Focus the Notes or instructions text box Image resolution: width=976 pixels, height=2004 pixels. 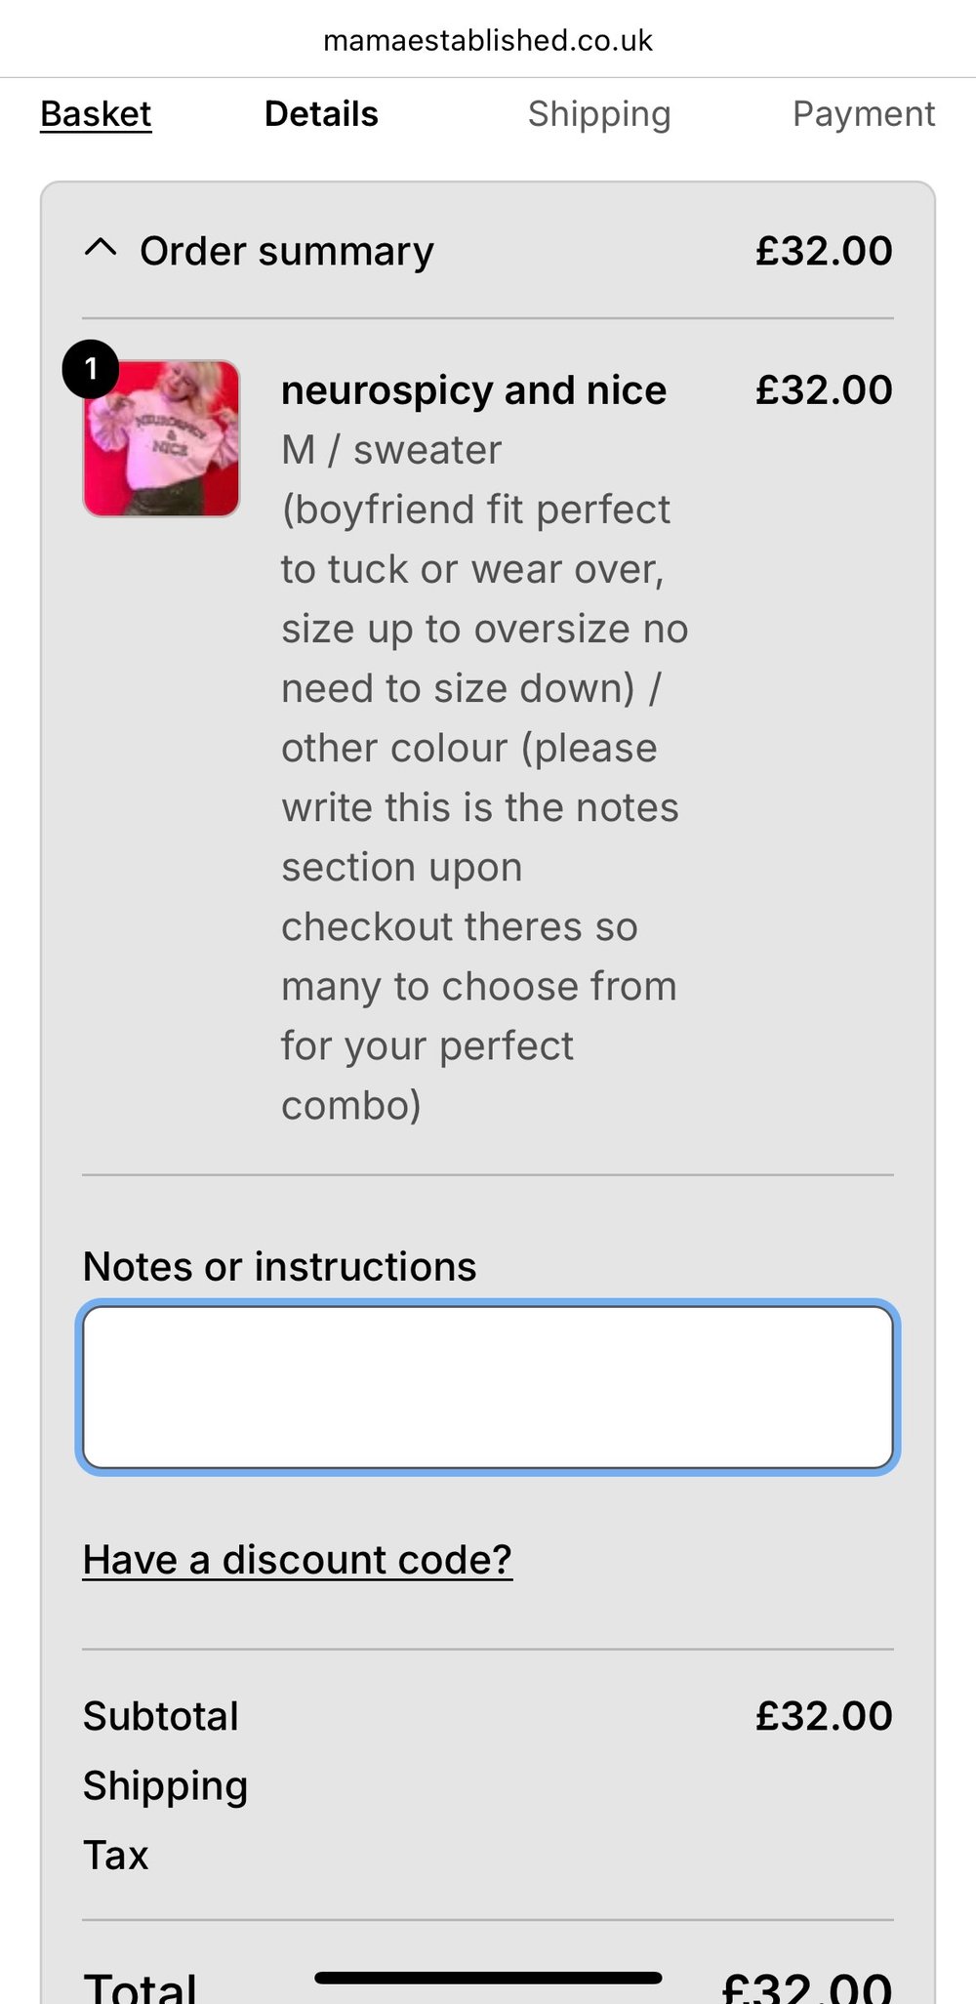tap(488, 1387)
